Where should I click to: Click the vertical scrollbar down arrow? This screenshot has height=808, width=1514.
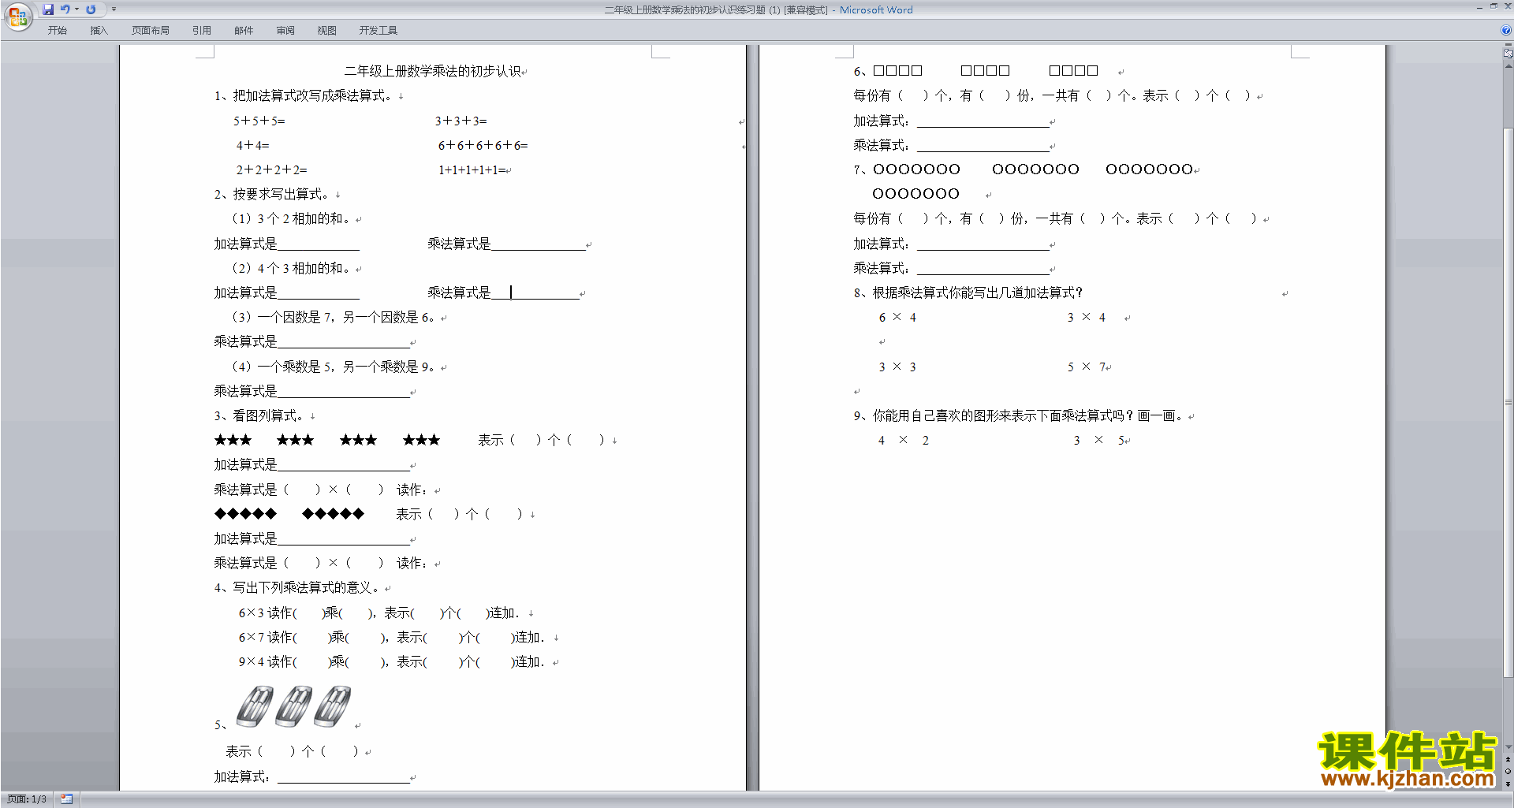tap(1508, 747)
